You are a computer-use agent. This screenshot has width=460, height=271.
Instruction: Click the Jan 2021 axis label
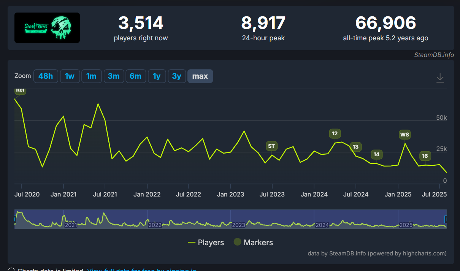pyautogui.click(x=63, y=194)
